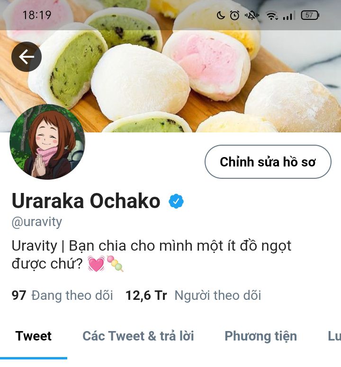Select the Phương tiện media tab
341x367 pixels.
[260, 336]
